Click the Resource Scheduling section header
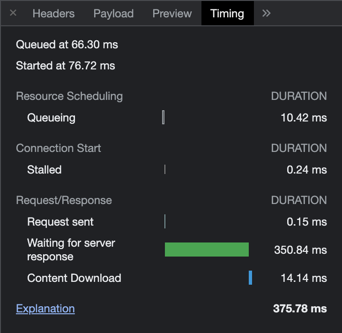The image size is (342, 333). 69,96
